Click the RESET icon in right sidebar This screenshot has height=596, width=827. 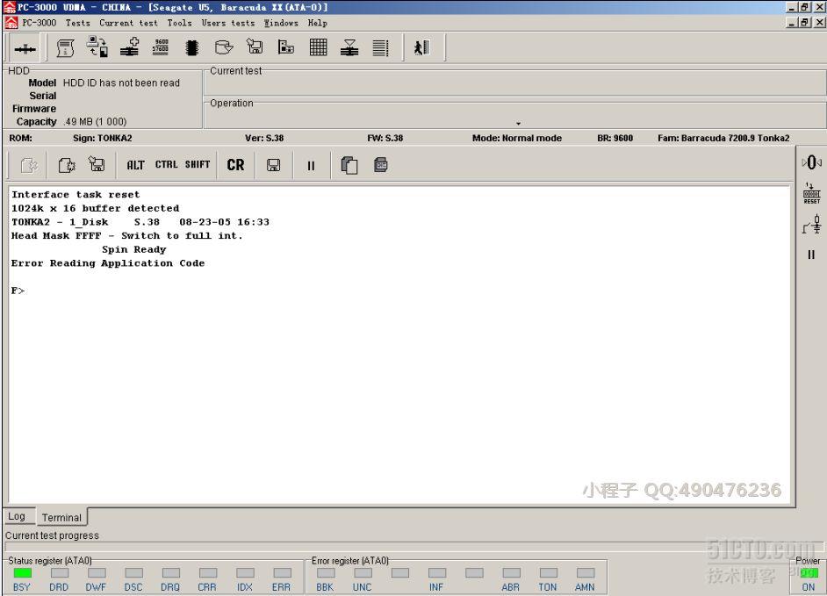811,194
